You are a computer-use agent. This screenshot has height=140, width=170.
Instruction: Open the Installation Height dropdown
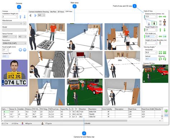16,17
